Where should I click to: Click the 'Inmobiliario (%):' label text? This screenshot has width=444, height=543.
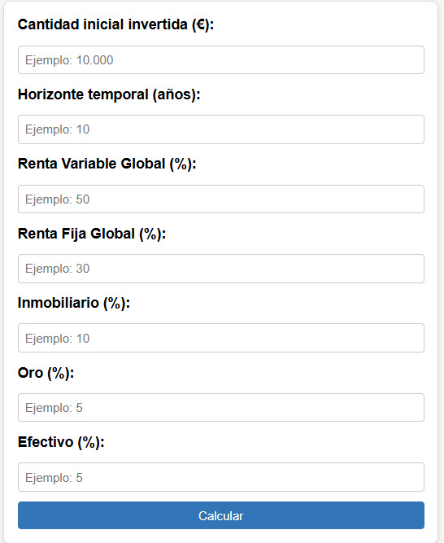pyautogui.click(x=74, y=303)
